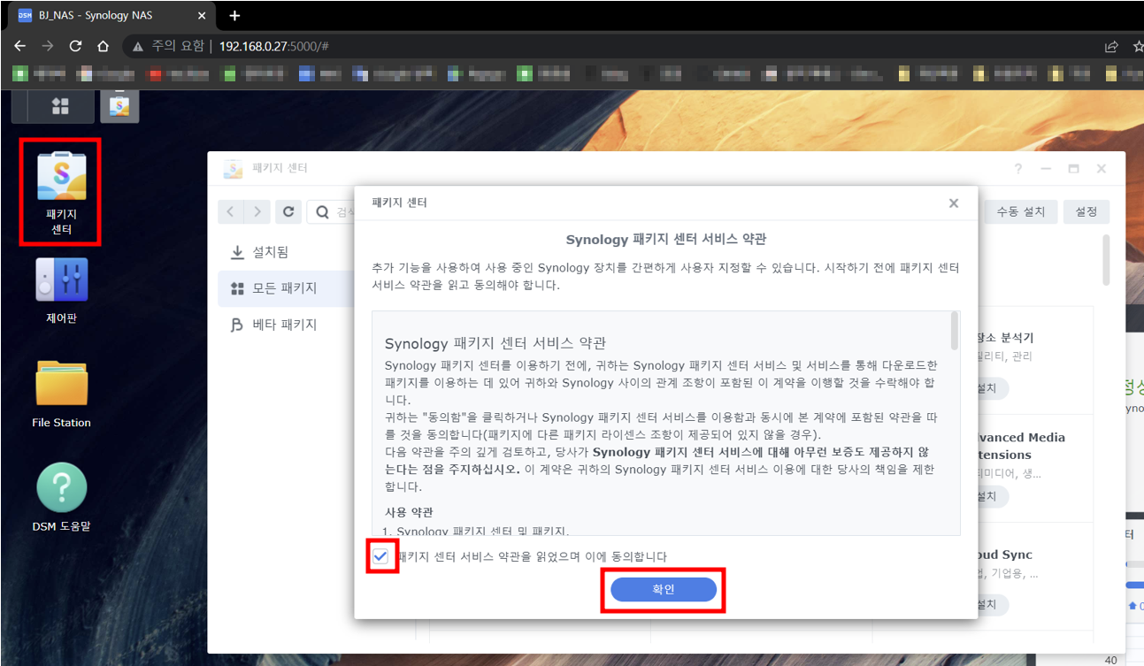Navigate forward inside Package Center
Viewport: 1144px width, 666px height.
(x=257, y=211)
